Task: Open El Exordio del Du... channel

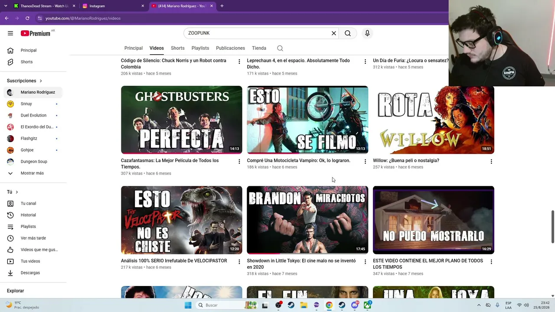Action: point(33,127)
